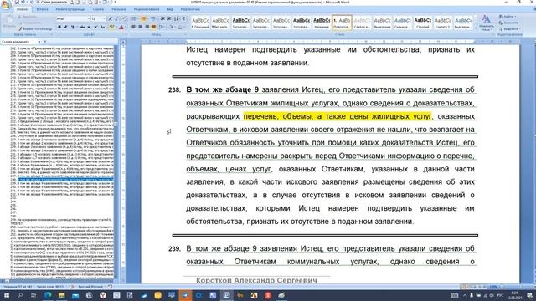The height and width of the screenshot is (301, 536).
Task: Open Microsoft Edge from taskbar
Action: pos(48,295)
